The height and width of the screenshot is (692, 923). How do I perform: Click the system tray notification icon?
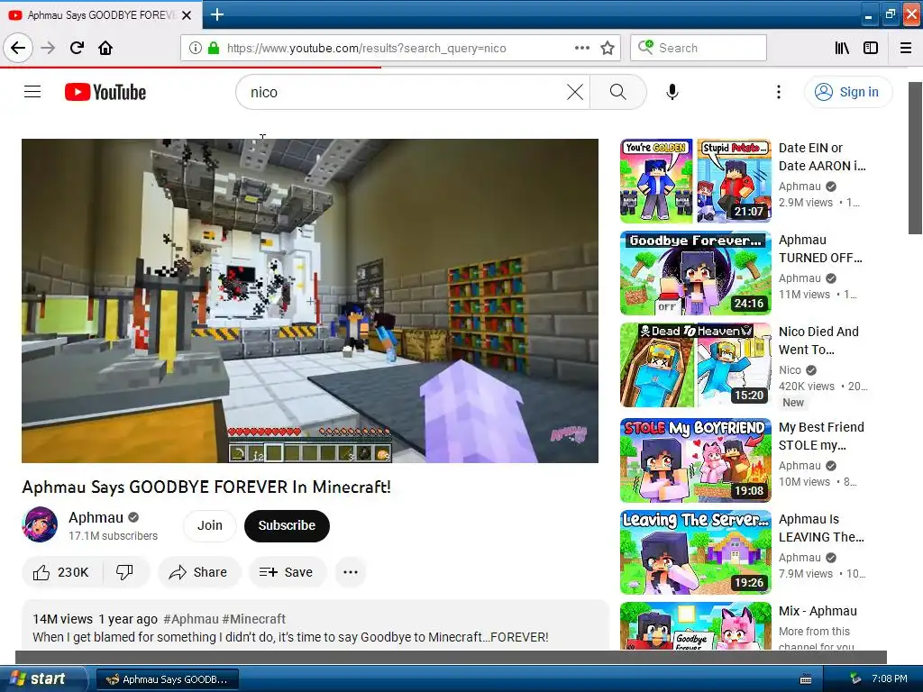click(x=855, y=678)
